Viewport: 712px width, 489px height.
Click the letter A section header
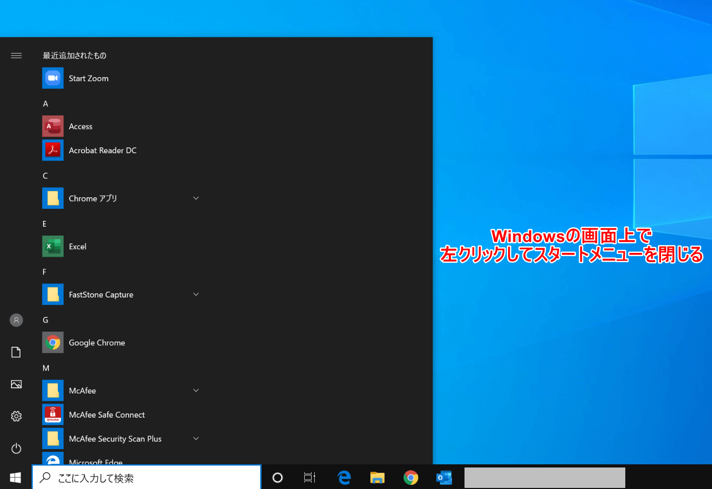tap(46, 104)
